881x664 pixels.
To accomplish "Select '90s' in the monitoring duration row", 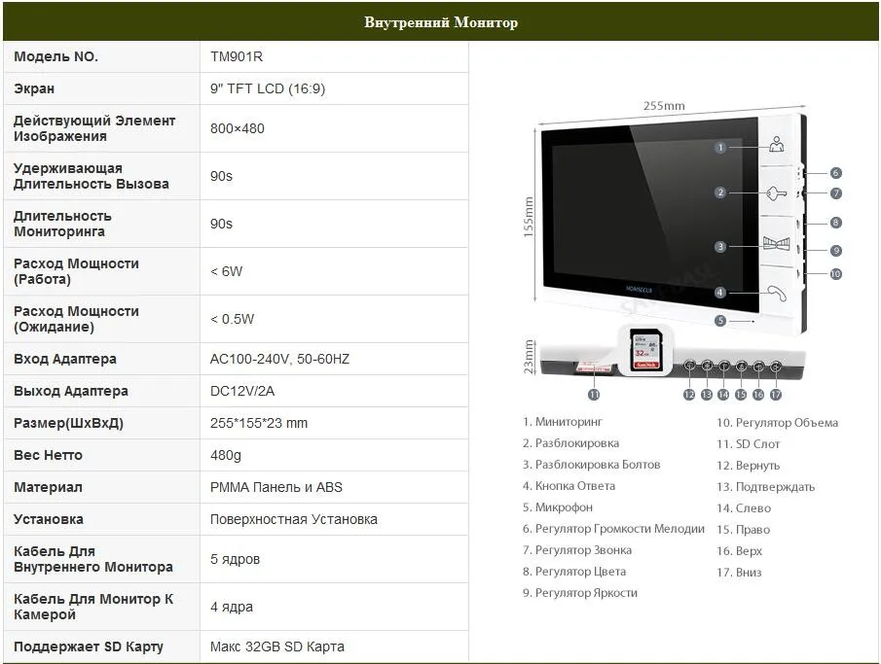I will pos(221,224).
